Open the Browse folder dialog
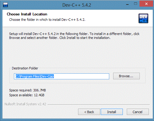Image resolution: width=154 pixels, height=121 pixels. pos(126,76)
